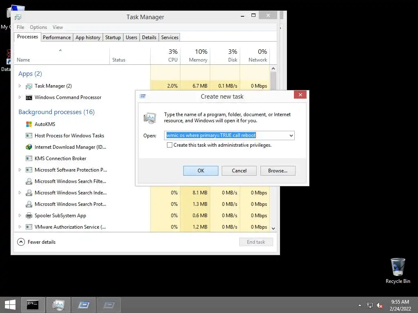Click the Microsoft Windows Search Protocol icon
The image size is (418, 313).
pyautogui.click(x=29, y=204)
